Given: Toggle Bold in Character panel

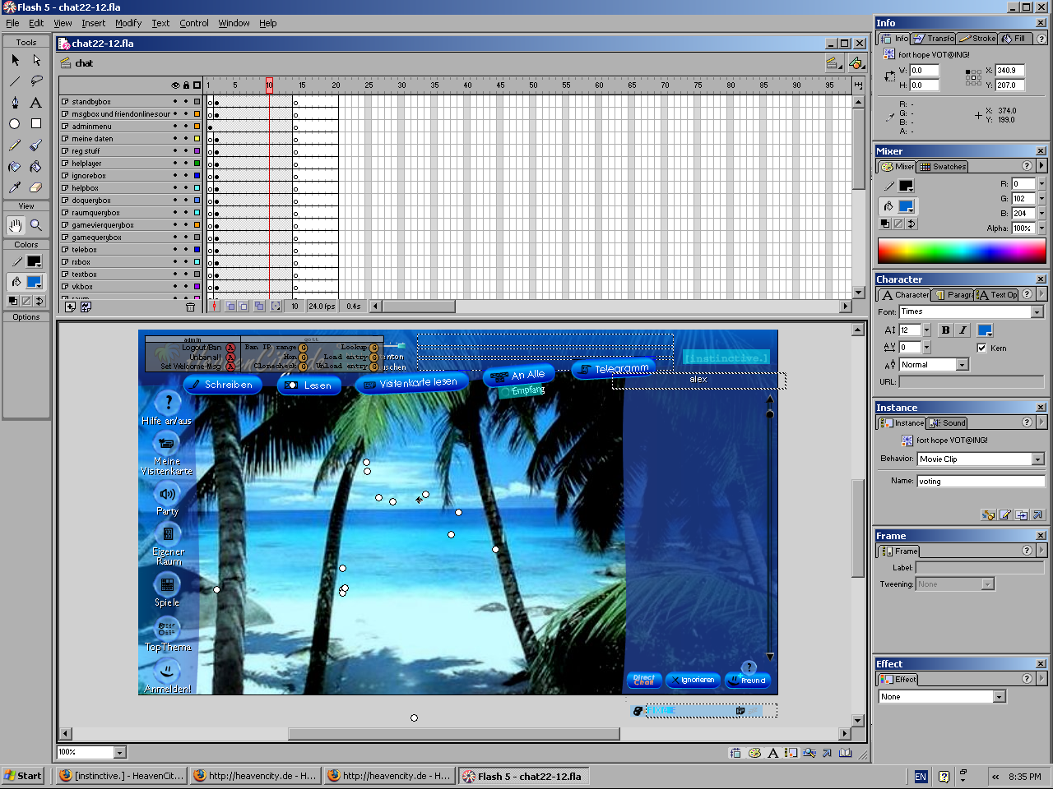Looking at the screenshot, I should pos(945,330).
